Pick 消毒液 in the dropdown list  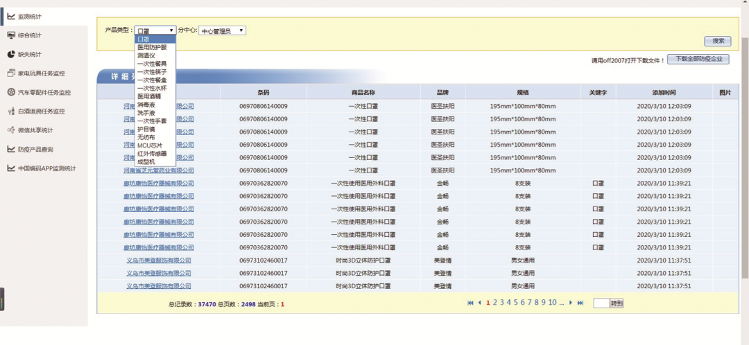tap(155, 104)
